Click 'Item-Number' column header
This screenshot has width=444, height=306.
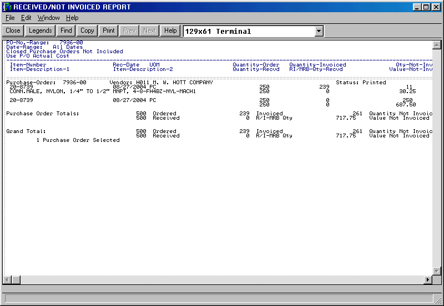(28, 65)
